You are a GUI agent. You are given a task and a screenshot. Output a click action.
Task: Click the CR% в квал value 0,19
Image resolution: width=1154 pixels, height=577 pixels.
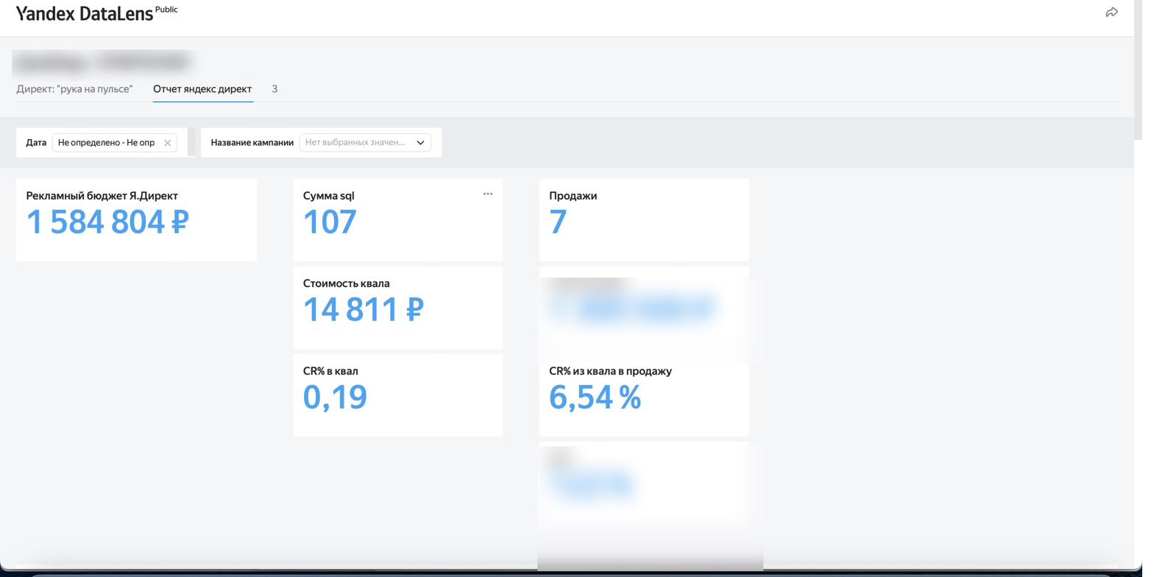335,397
